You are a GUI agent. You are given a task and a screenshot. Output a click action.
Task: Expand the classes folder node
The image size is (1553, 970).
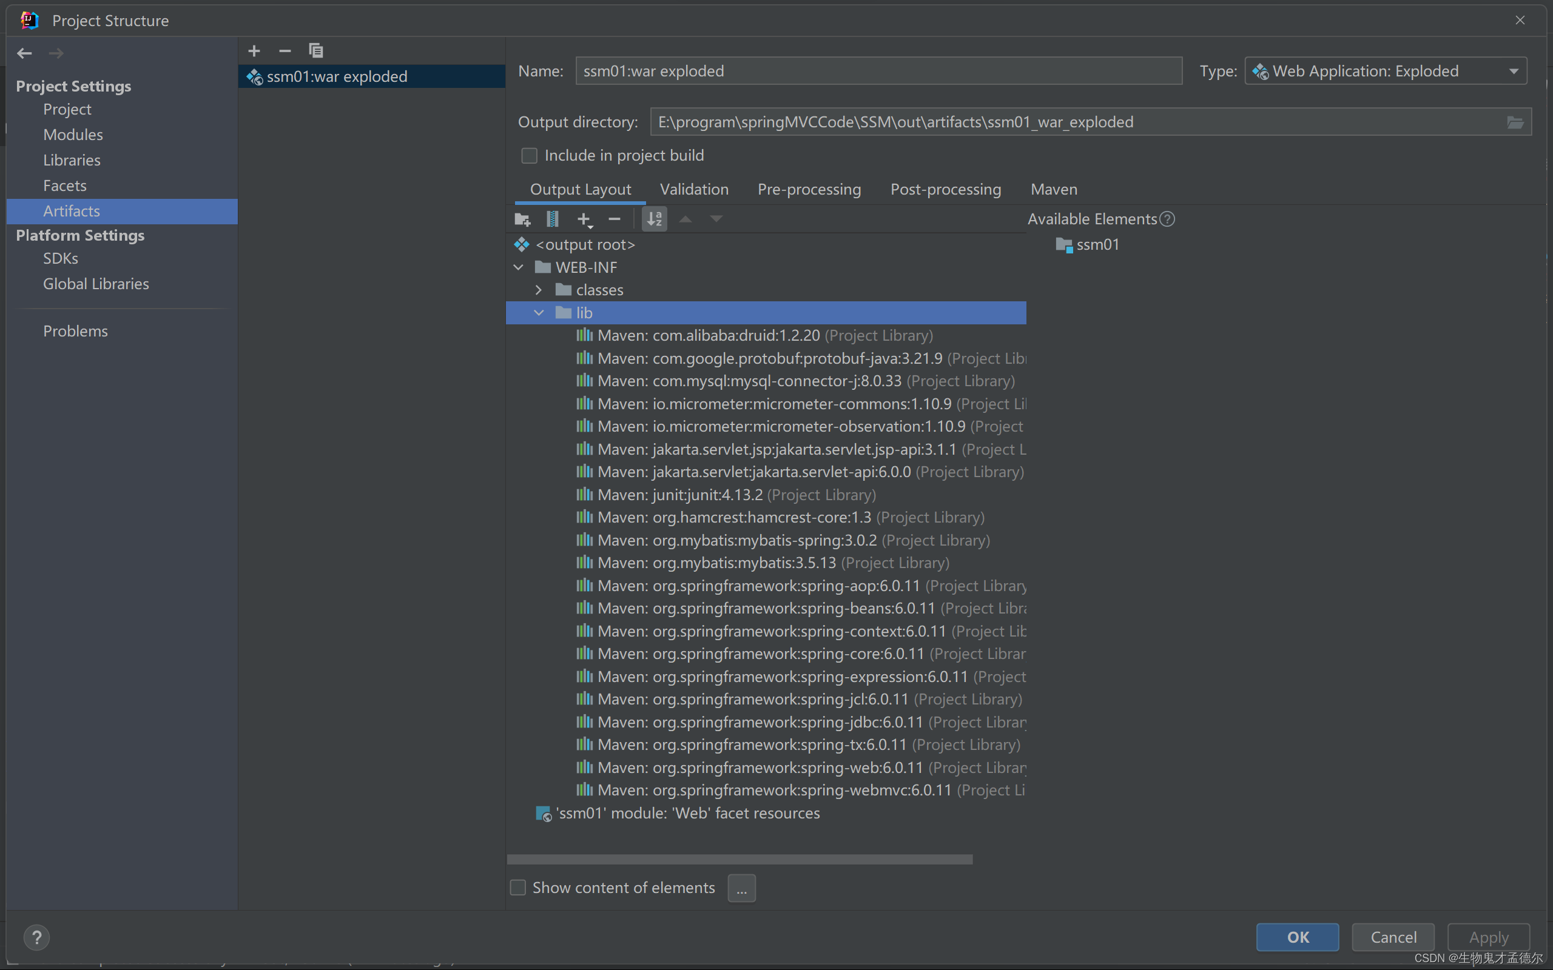click(539, 290)
